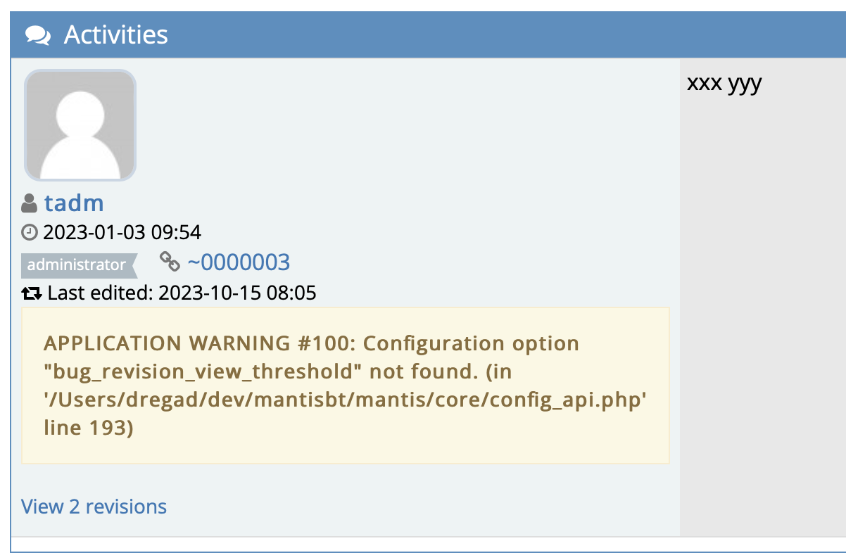Click the note text xxx yyy
This screenshot has height=560, width=846.
coord(724,83)
